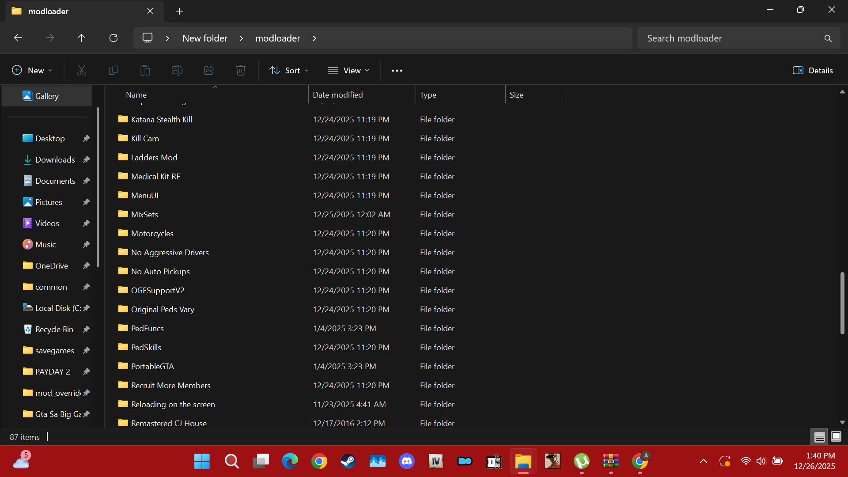Go up one folder level arrow
Image resolution: width=848 pixels, height=477 pixels.
81,38
